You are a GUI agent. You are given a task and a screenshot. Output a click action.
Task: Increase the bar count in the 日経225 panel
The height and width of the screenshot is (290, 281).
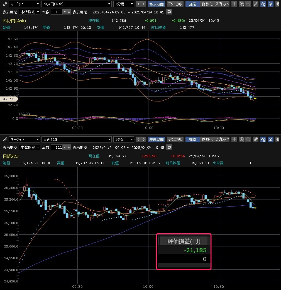(x=69, y=148)
